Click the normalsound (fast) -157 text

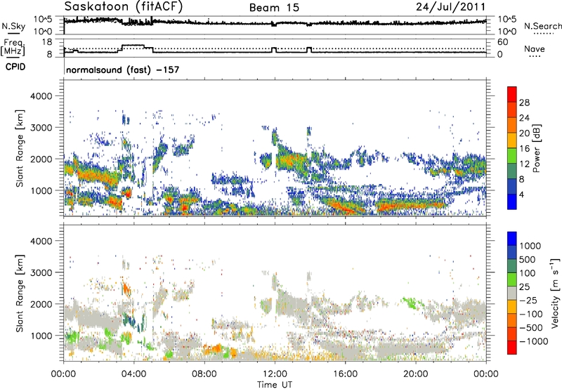122,70
